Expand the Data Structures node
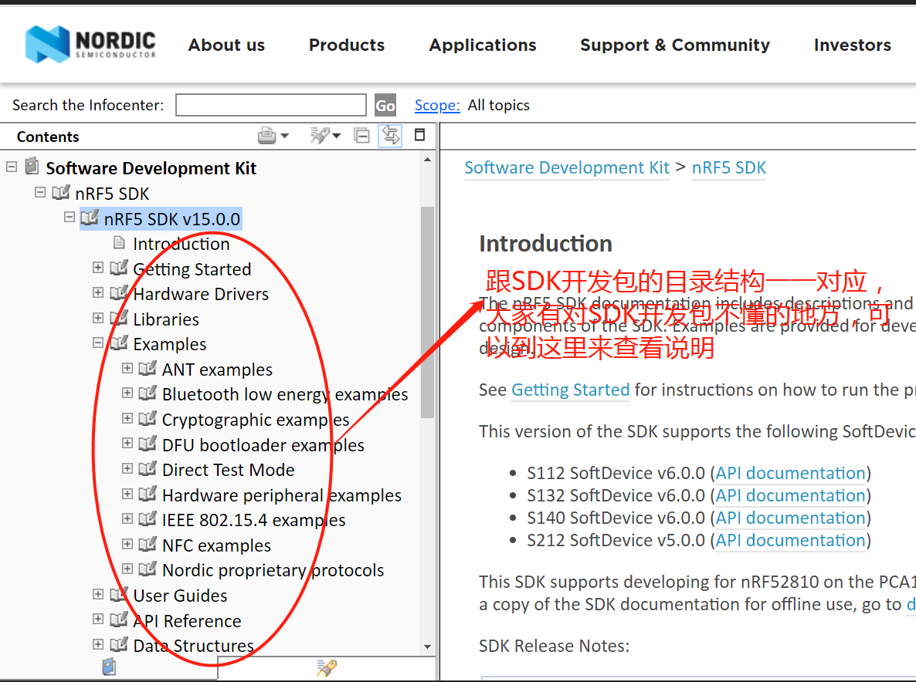The image size is (916, 682). point(98,644)
